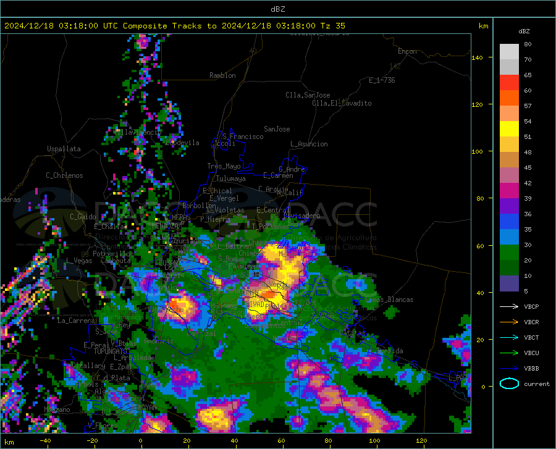
Task: Click the '80' label on the dBZ scale
Action: 528,44
